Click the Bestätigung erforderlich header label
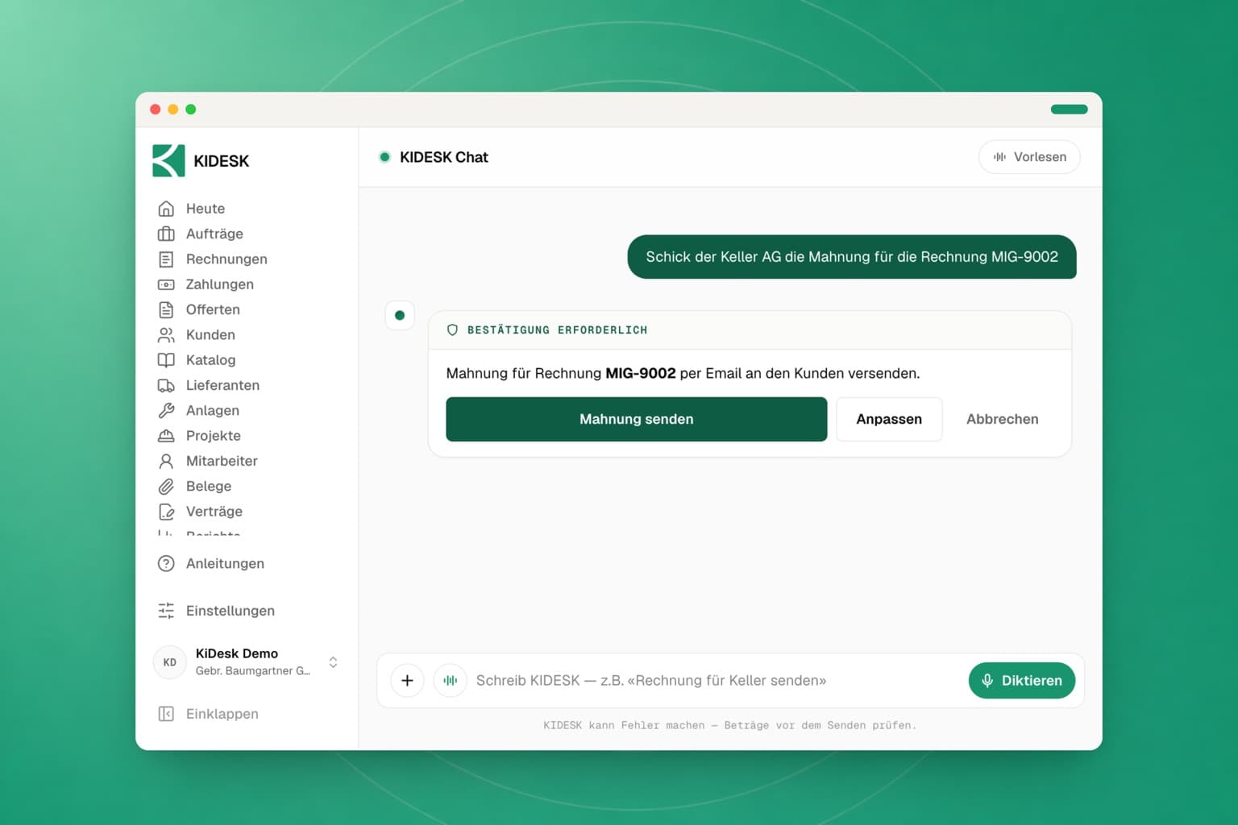This screenshot has height=825, width=1238. point(558,330)
